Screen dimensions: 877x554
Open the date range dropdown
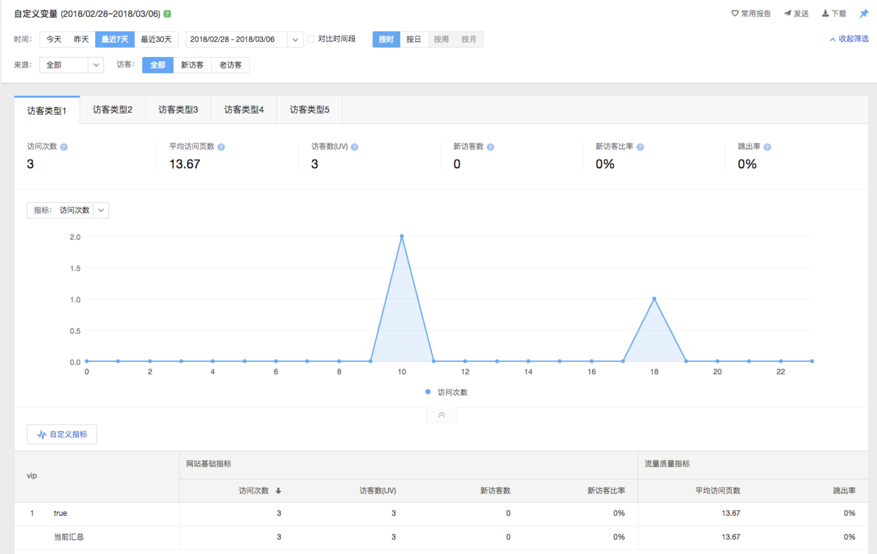tap(295, 39)
